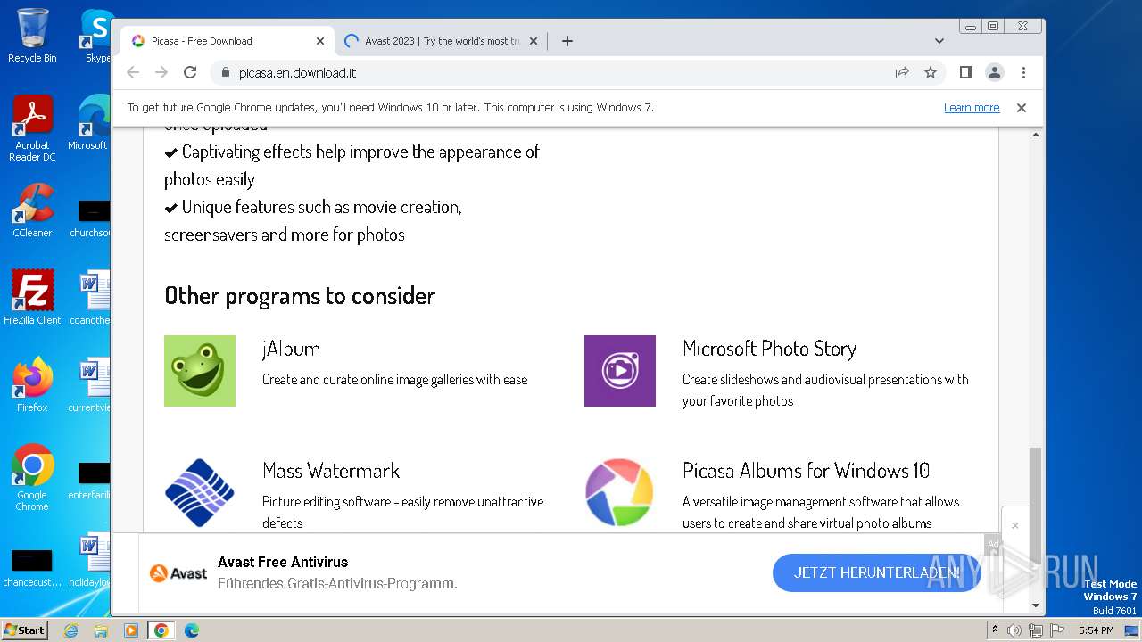Select the chancecust desktop file
This screenshot has width=1142, height=642.
(x=32, y=568)
